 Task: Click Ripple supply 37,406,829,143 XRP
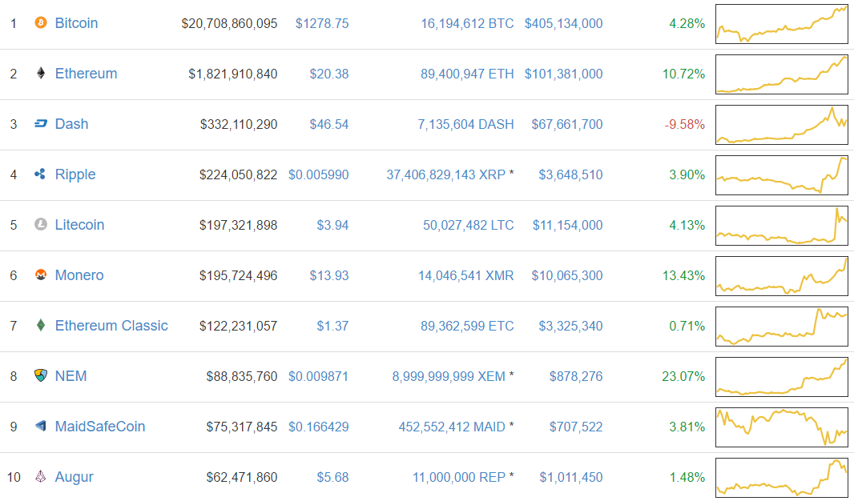[x=446, y=174]
